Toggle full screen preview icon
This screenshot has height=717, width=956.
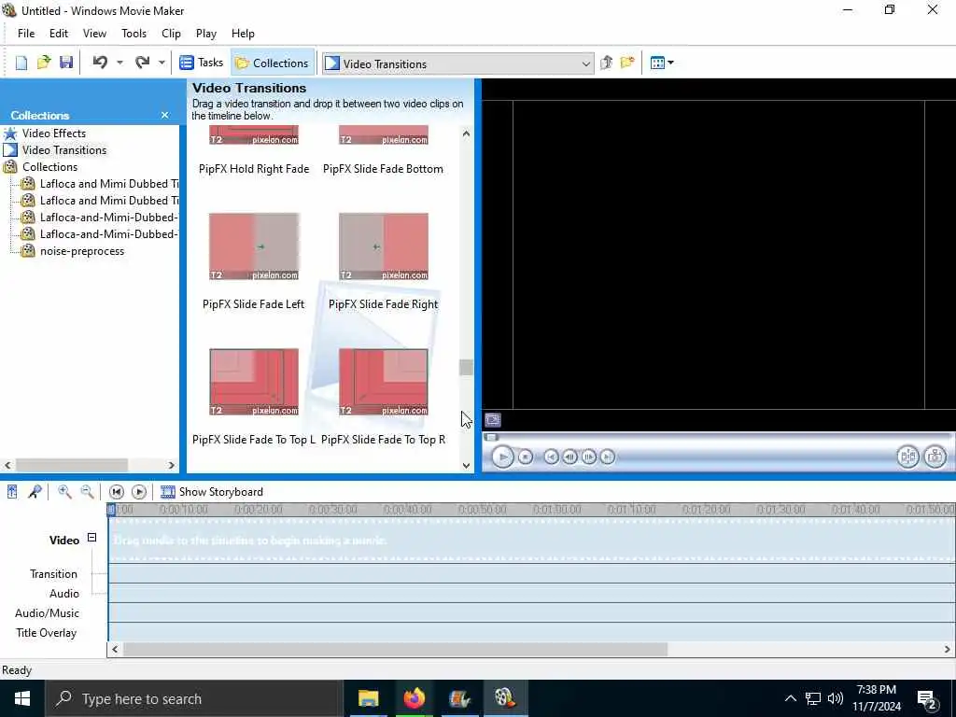coord(493,419)
